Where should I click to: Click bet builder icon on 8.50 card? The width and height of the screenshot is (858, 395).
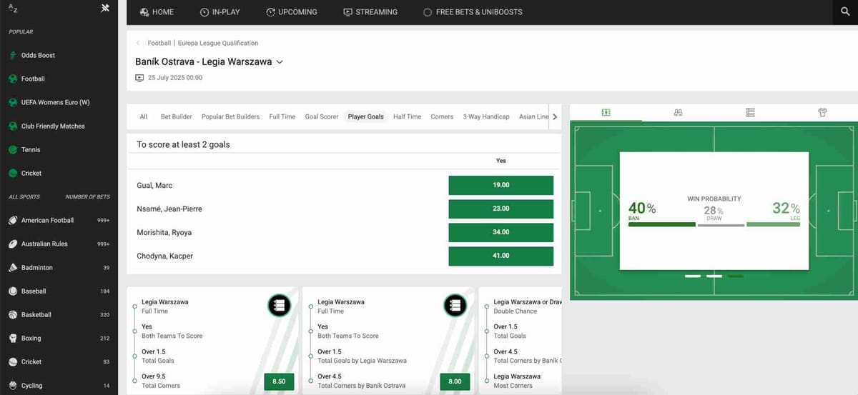pos(279,306)
